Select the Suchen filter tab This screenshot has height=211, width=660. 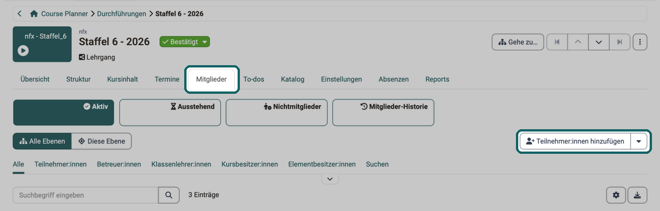coord(377,165)
